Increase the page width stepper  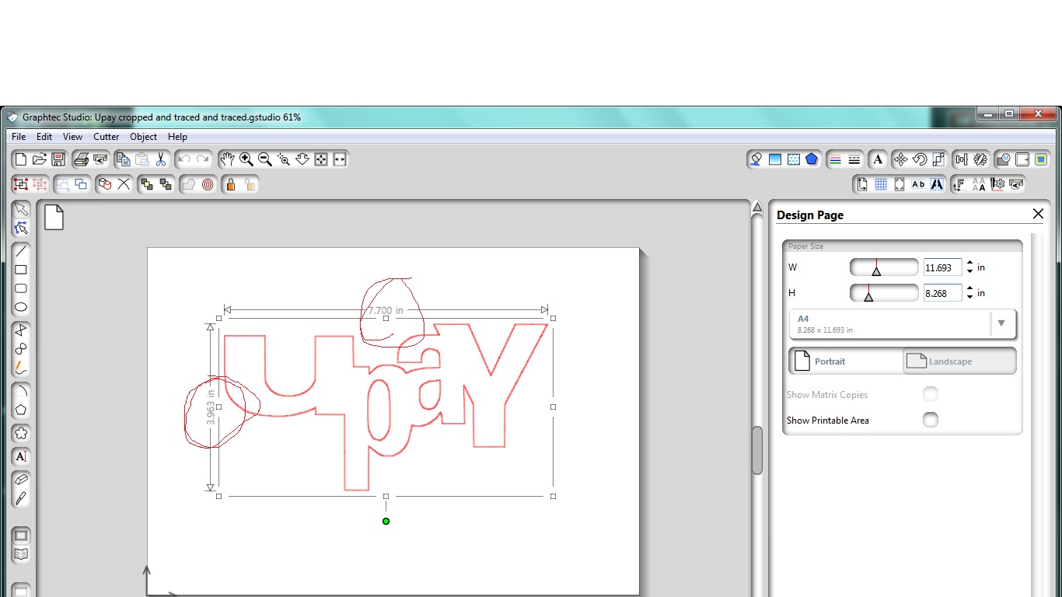pyautogui.click(x=969, y=264)
